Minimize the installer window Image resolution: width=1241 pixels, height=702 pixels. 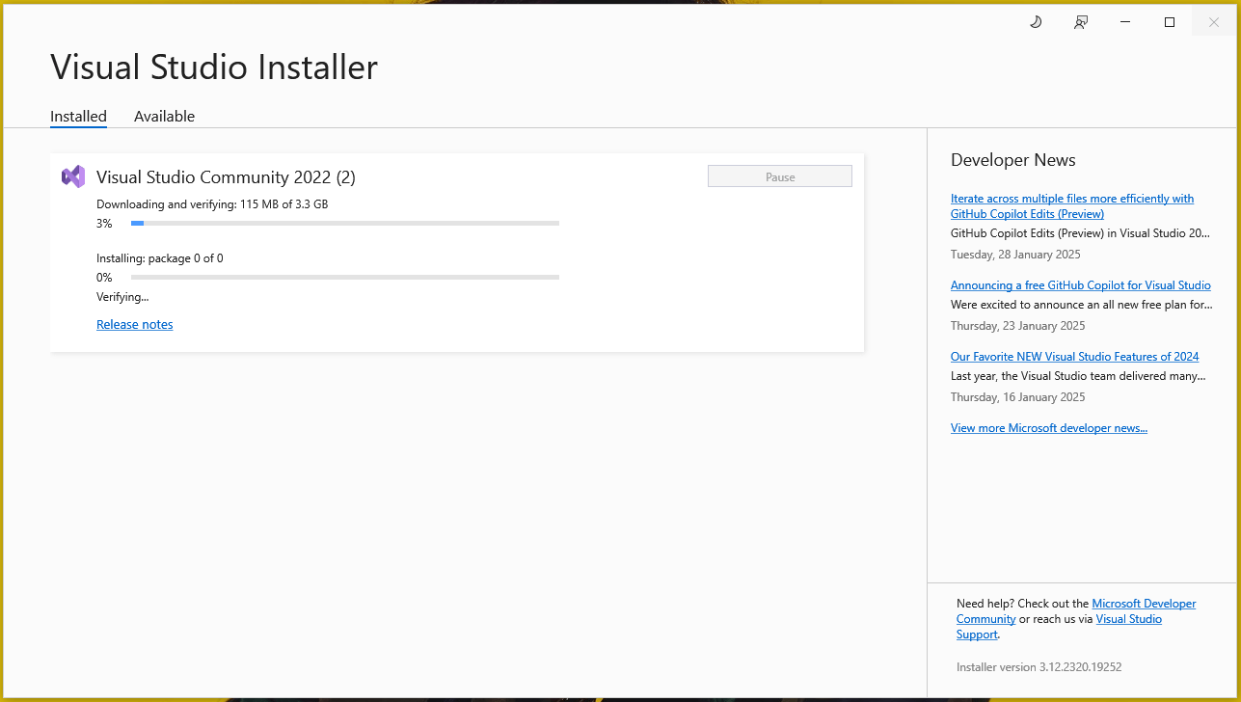[1125, 22]
